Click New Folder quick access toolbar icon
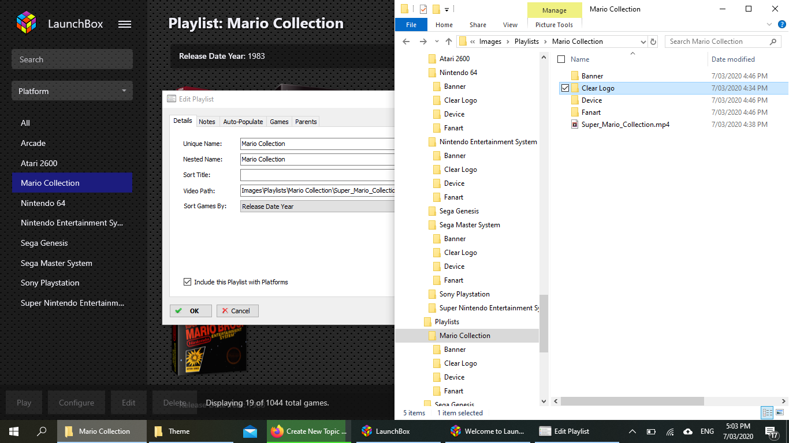The width and height of the screenshot is (789, 443). tap(436, 9)
